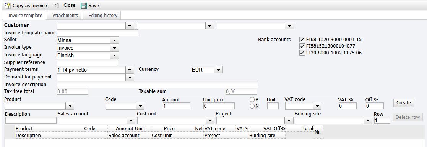The image size is (427, 147).
Task: Open the Demand for payment dropdown
Action: [x=130, y=78]
